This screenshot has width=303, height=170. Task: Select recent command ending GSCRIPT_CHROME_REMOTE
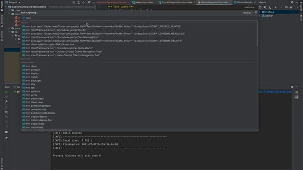coord(102,41)
